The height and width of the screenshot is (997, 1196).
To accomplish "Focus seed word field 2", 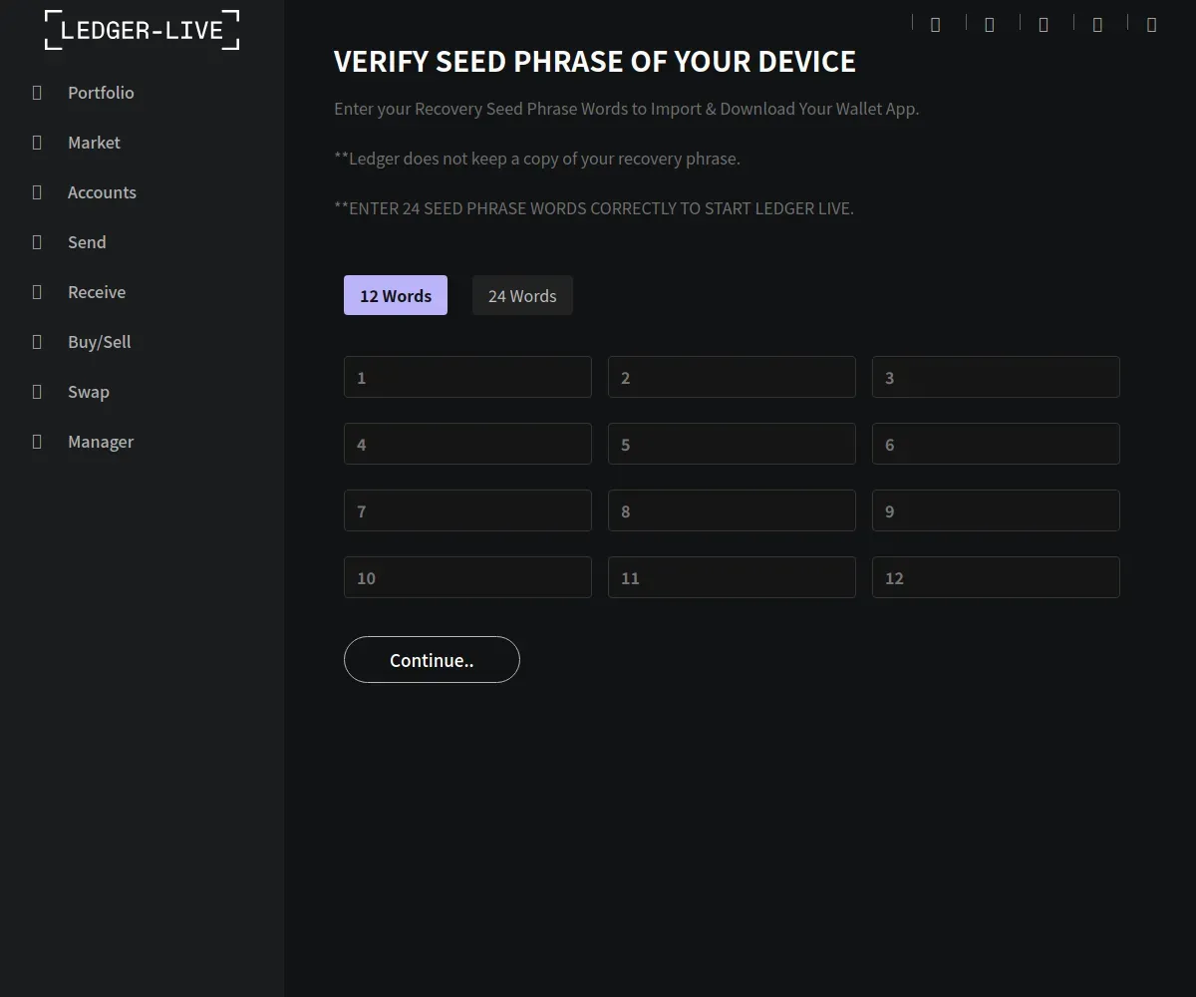I will (732, 377).
